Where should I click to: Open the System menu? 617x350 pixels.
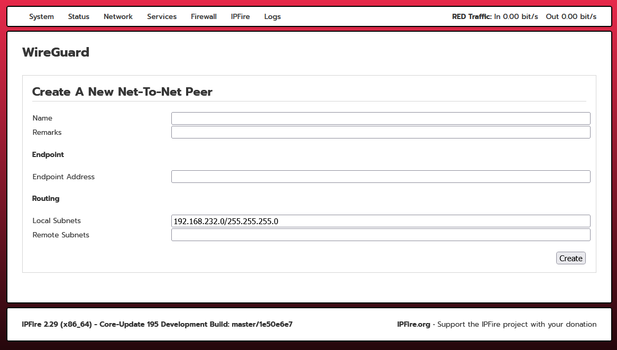coord(41,16)
